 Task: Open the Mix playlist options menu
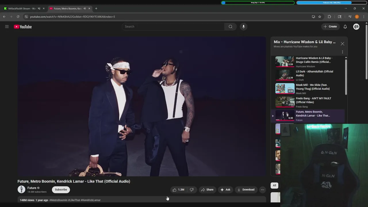342,52
